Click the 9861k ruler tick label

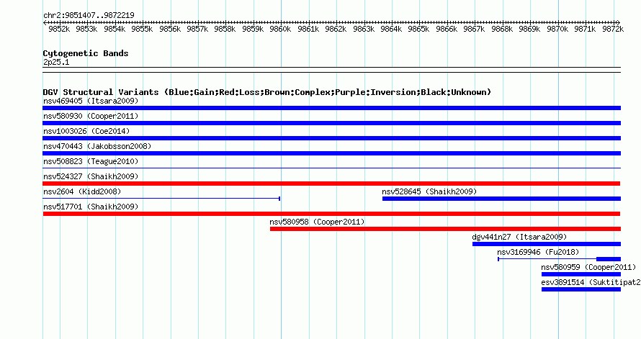point(309,29)
